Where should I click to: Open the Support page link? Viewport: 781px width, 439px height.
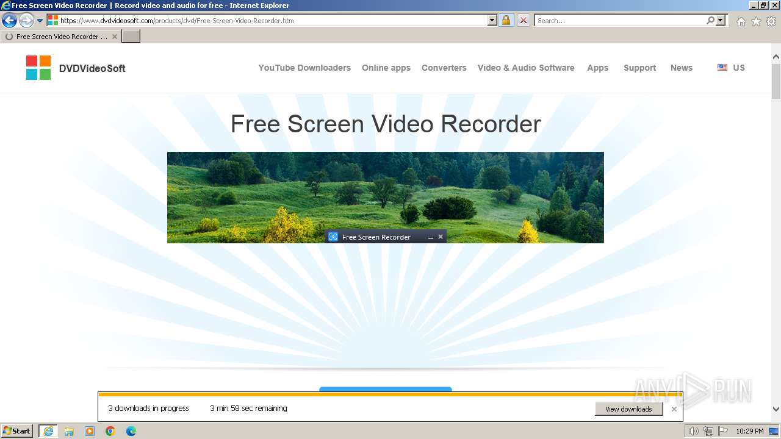pos(640,68)
